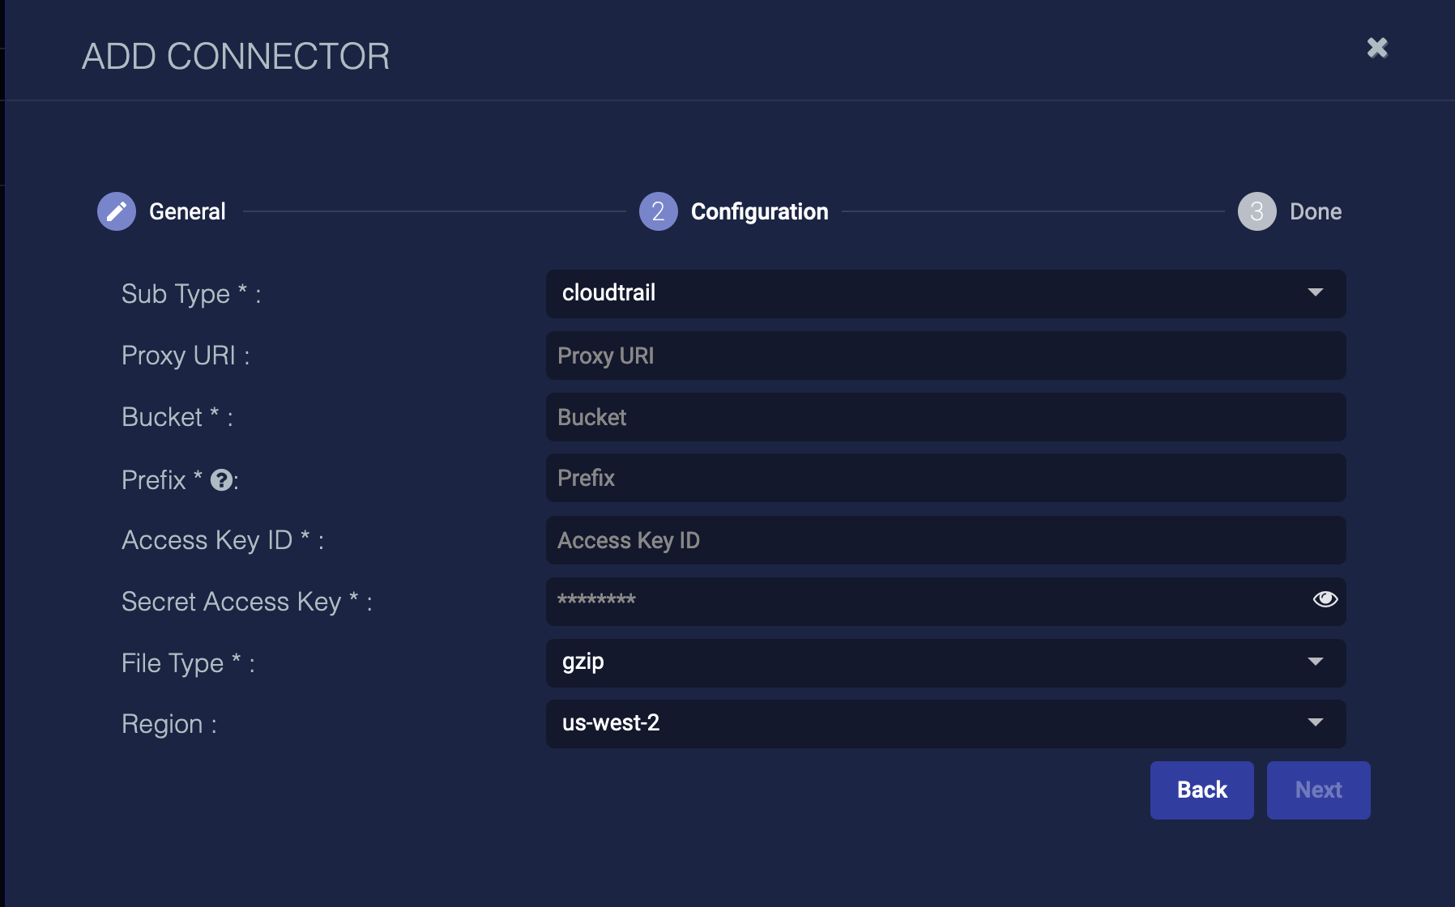Click the General step pencil icon
The height and width of the screenshot is (907, 1455).
click(117, 211)
